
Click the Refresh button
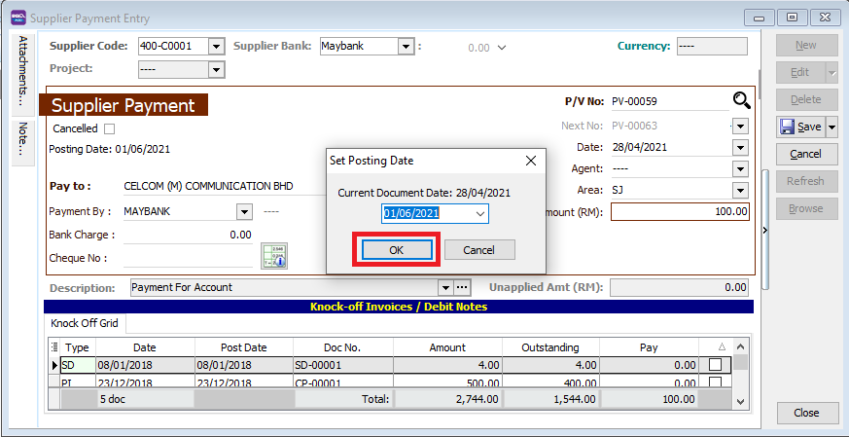[x=805, y=181]
